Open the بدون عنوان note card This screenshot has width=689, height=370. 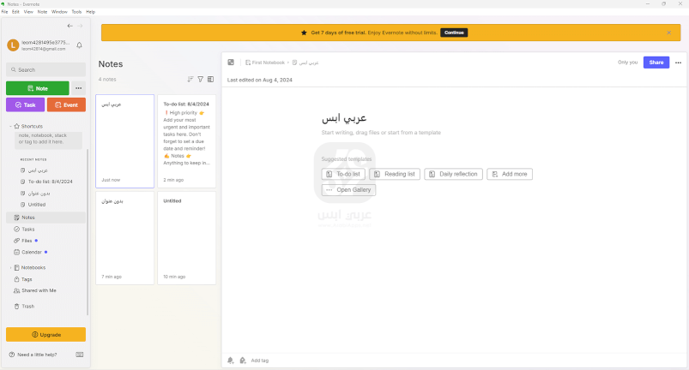[124, 238]
